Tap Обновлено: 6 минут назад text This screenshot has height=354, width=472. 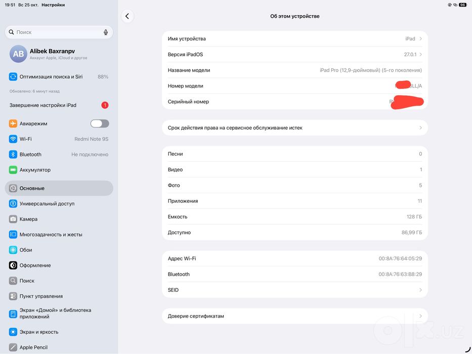[34, 91]
